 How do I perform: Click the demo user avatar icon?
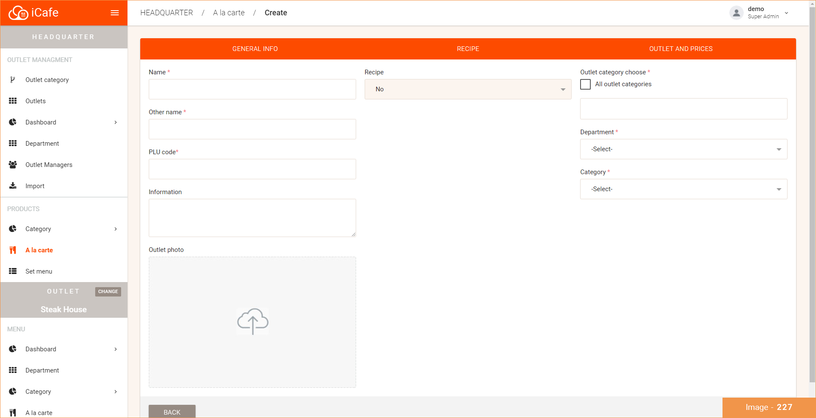(737, 13)
